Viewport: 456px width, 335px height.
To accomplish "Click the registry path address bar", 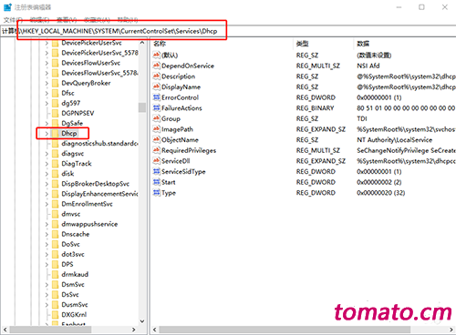I will coord(228,31).
